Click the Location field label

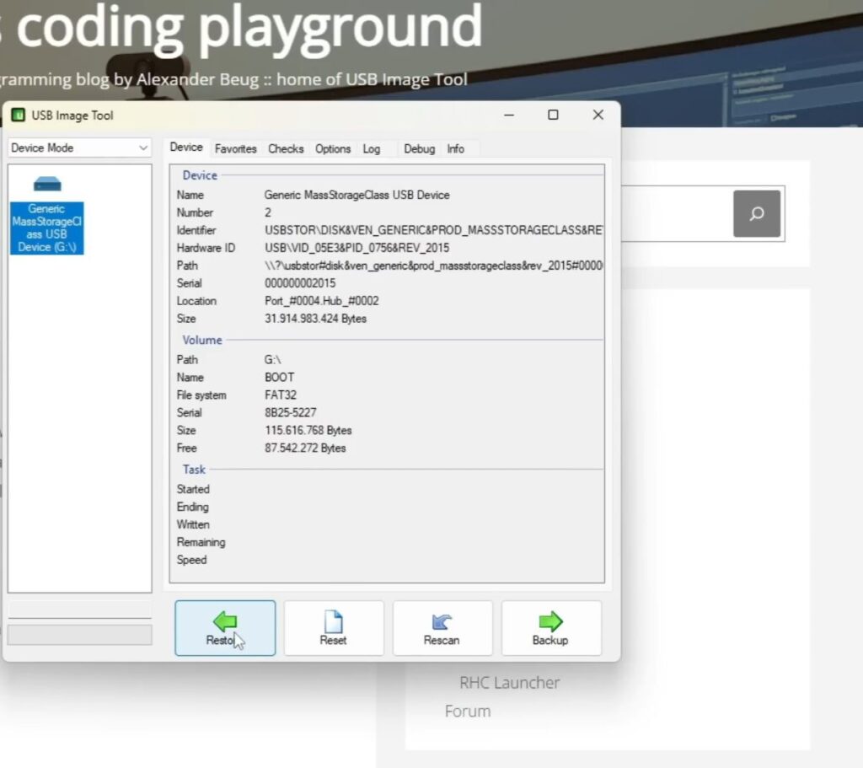pos(196,301)
